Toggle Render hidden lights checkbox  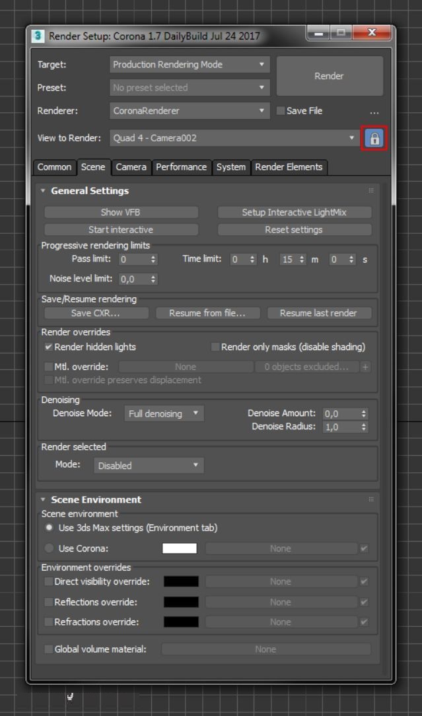pos(49,347)
